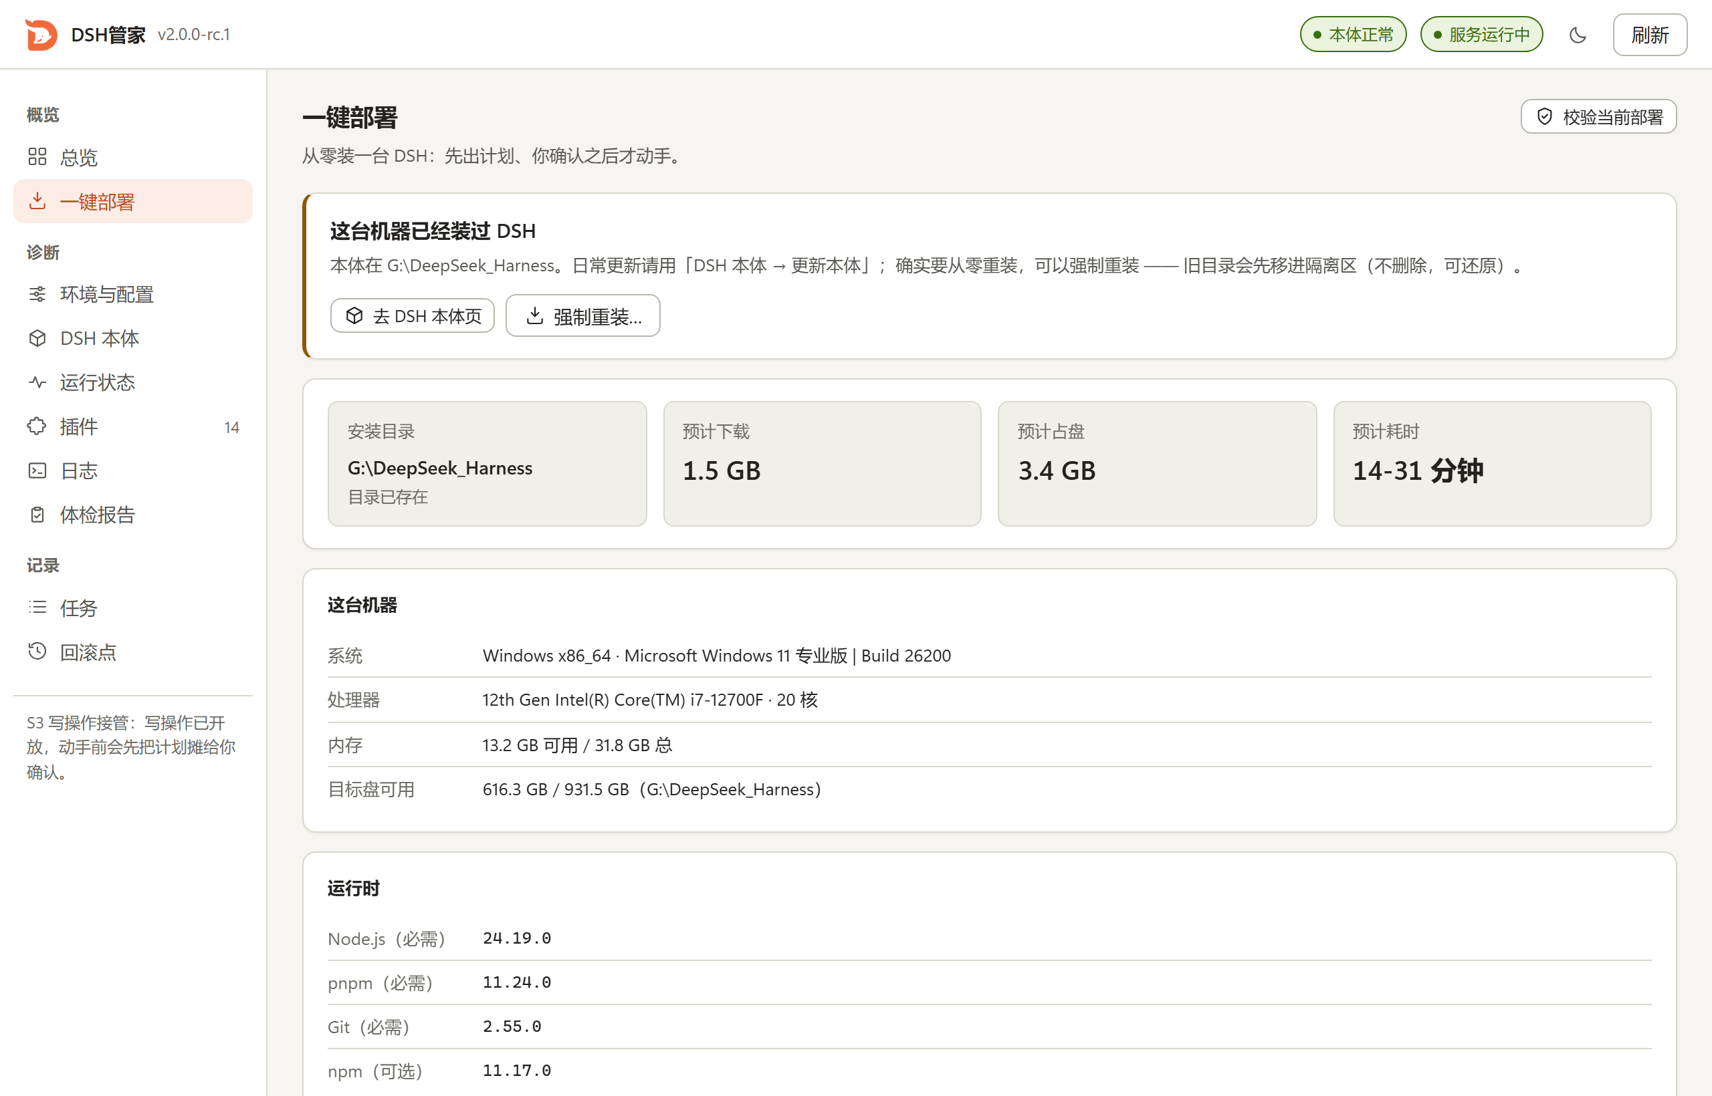Click the 插件 count badge 14
The image size is (1712, 1096).
pos(231,428)
